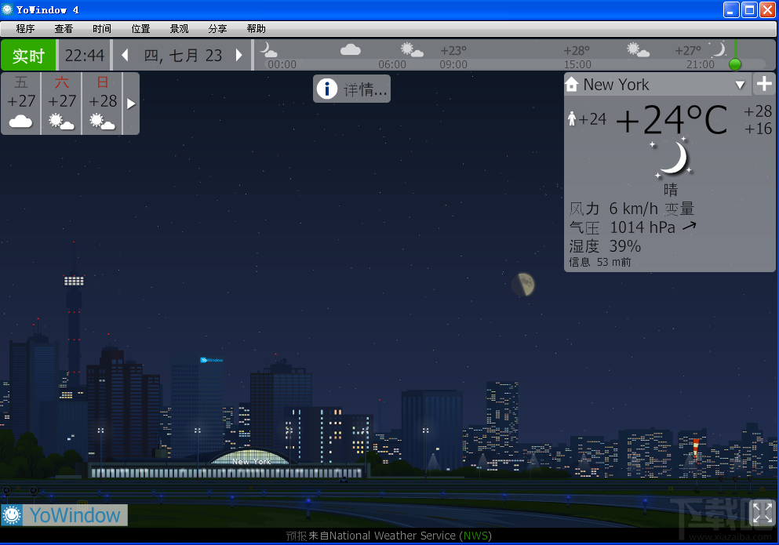
Task: Click the crescent moon icon near 21:00
Action: (x=719, y=49)
